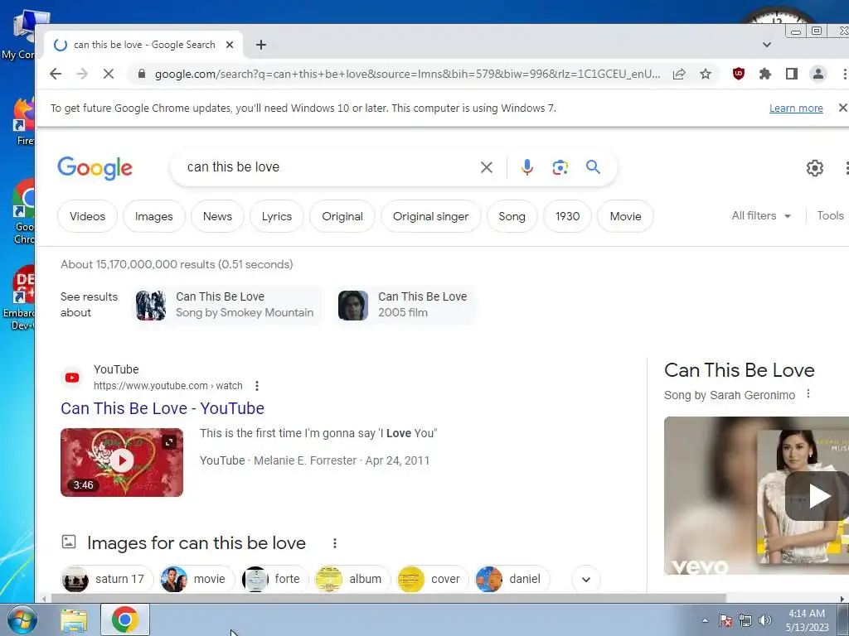The height and width of the screenshot is (636, 849).
Task: Select album image chip
Action: pyautogui.click(x=352, y=579)
